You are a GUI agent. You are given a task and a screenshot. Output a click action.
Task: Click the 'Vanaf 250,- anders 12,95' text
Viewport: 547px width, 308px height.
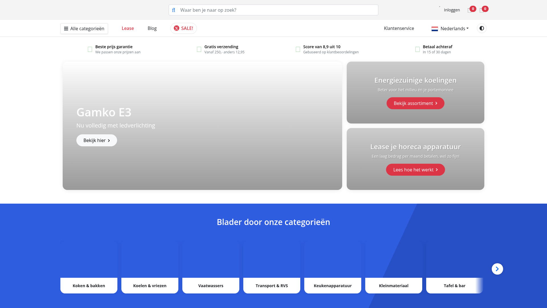pos(224,52)
